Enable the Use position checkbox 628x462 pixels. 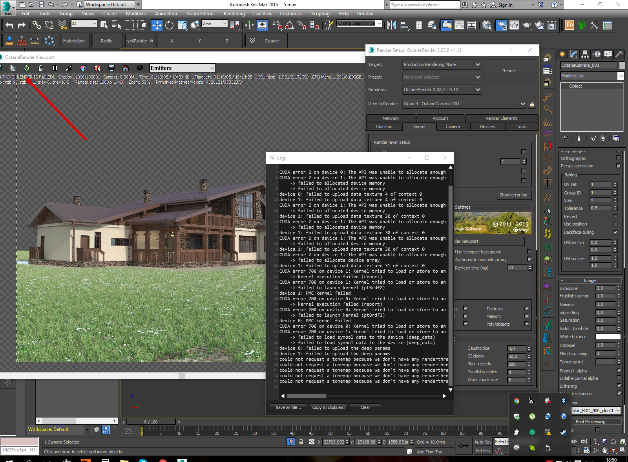click(x=615, y=224)
